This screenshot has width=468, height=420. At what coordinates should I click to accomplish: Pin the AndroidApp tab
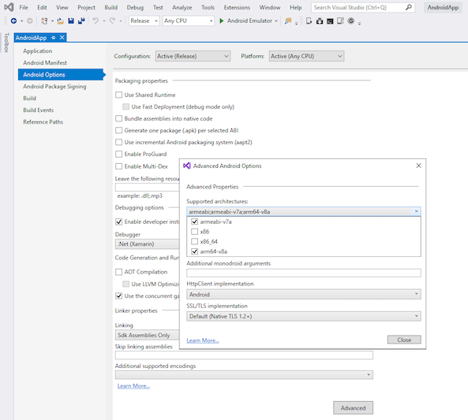click(54, 38)
